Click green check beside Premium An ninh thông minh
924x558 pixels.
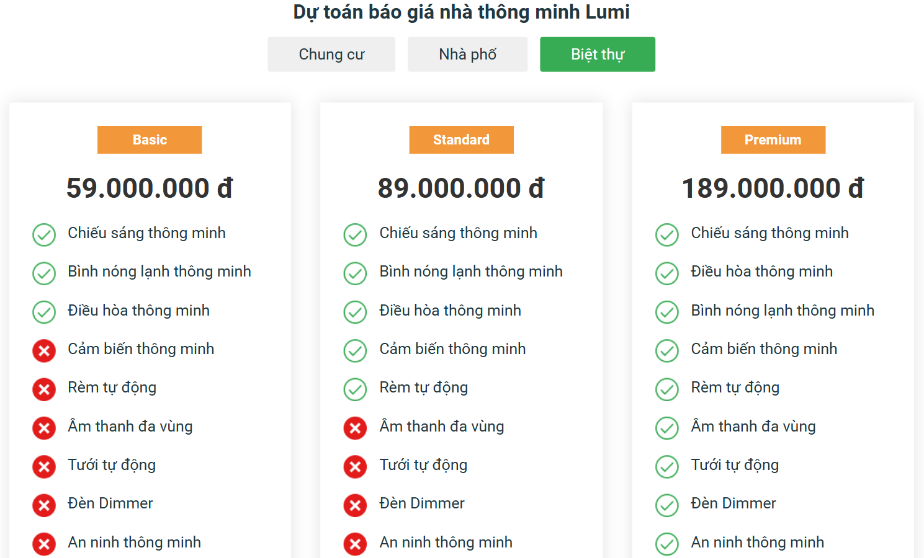667,544
